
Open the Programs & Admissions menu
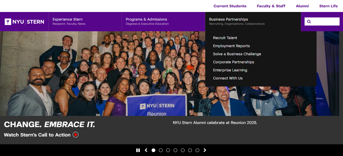tap(163, 22)
